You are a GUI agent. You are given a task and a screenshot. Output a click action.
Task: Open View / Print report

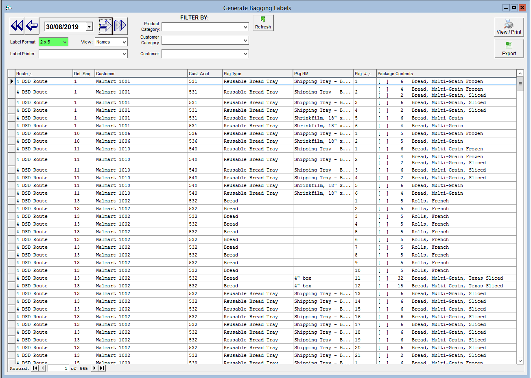[509, 27]
